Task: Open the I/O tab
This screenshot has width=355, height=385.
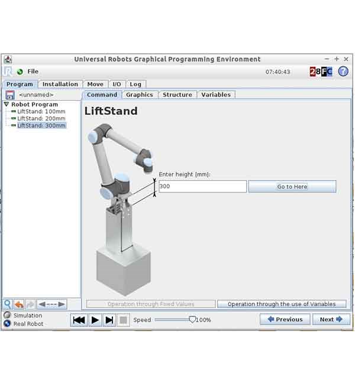Action: coord(117,84)
